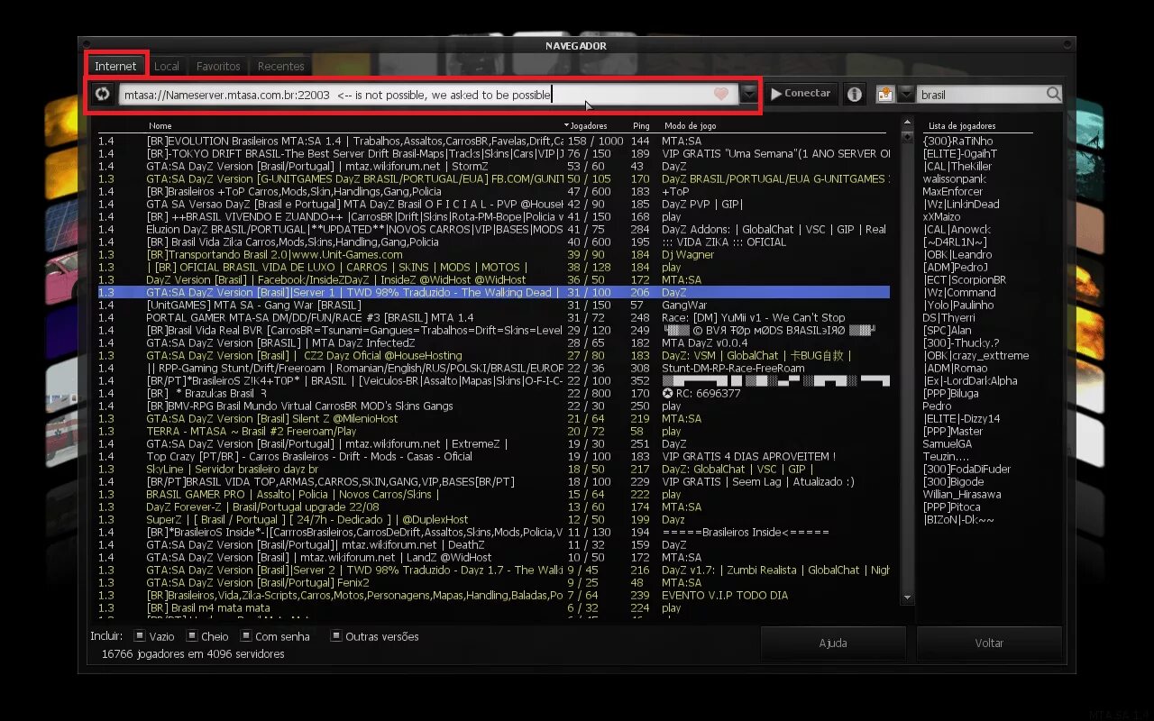Select 'RPP-Gaming Stunt/Drift/Freeroam' server row
Image resolution: width=1154 pixels, height=721 pixels.
(x=494, y=368)
